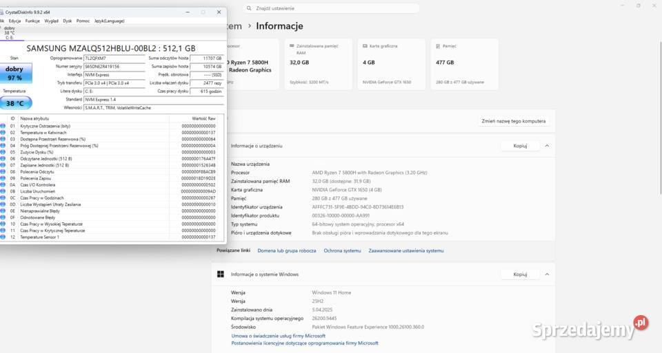Screen dimensions: 662x353
Task: Open Umowa o świadczenie usług firmy Microsoft
Action: pos(278,336)
